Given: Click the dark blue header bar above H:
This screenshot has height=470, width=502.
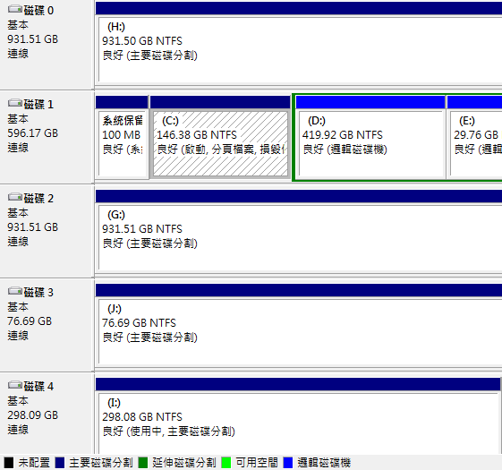Looking at the screenshot, I should click(x=299, y=8).
